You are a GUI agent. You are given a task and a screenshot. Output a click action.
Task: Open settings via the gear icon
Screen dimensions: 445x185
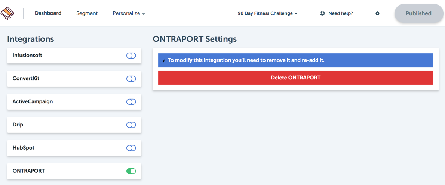(377, 13)
